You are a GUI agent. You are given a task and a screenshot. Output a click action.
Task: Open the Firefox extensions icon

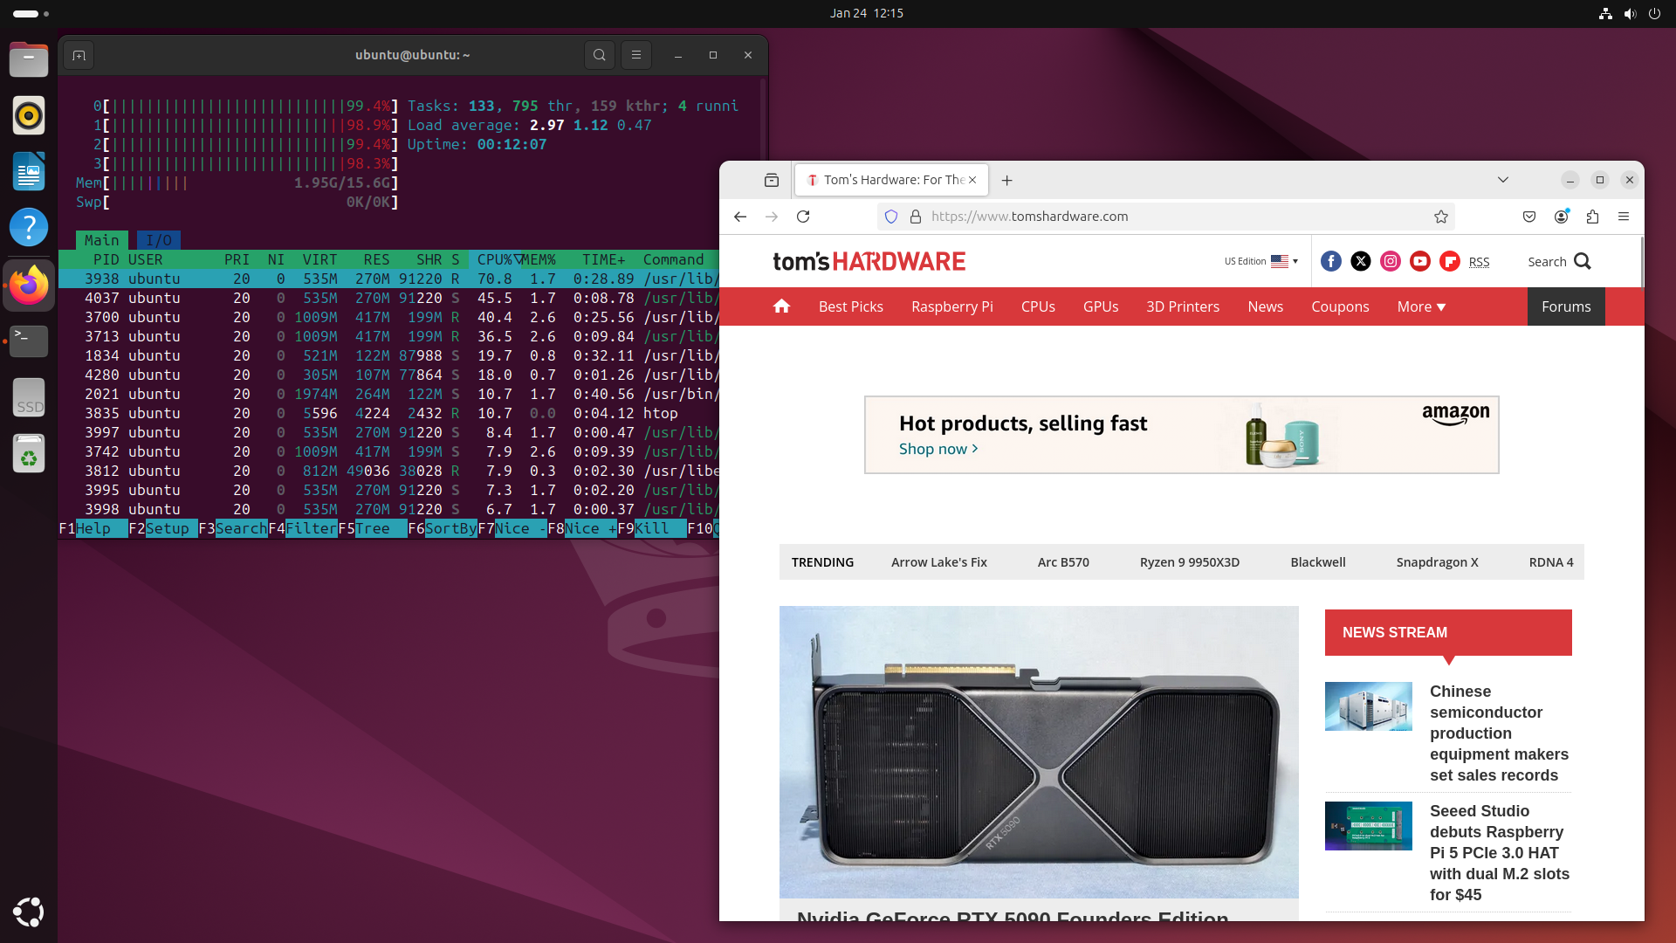(1592, 217)
